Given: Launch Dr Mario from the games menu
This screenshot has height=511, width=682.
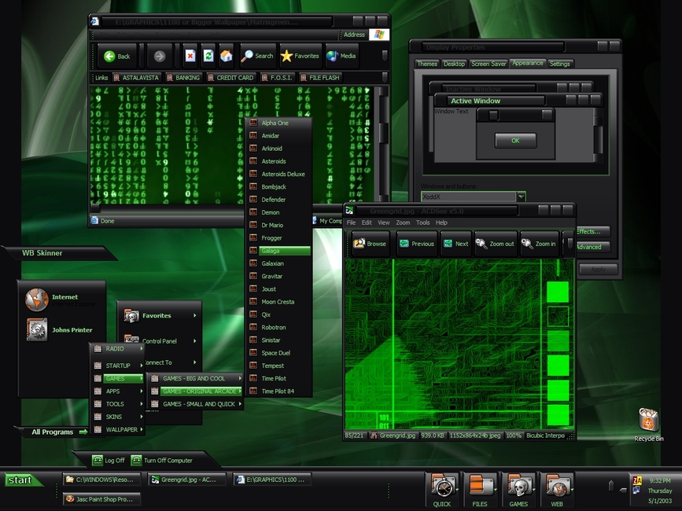Looking at the screenshot, I should [x=278, y=225].
